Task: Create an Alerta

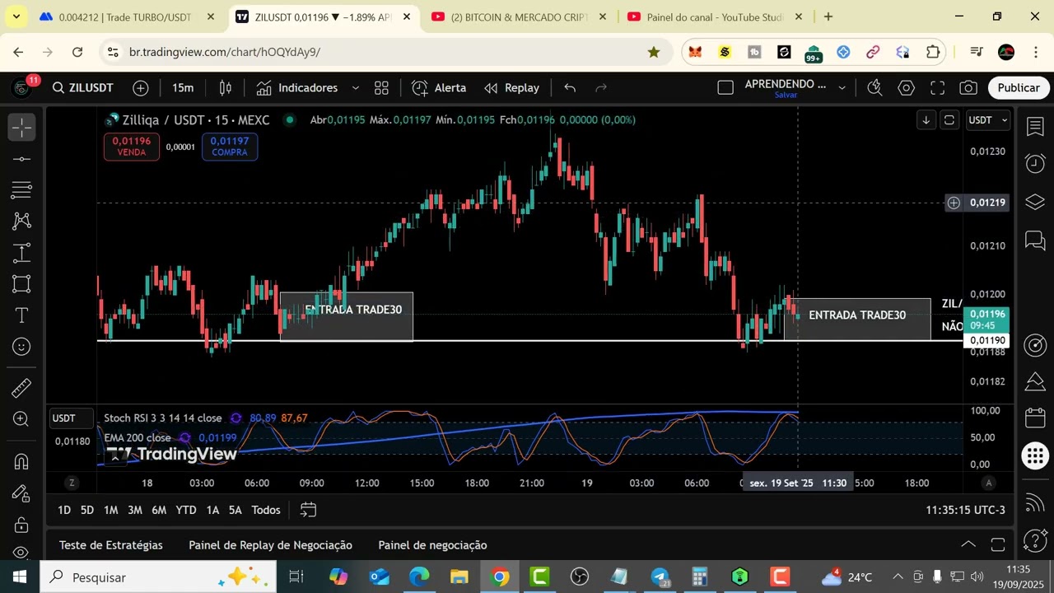Action: point(439,88)
